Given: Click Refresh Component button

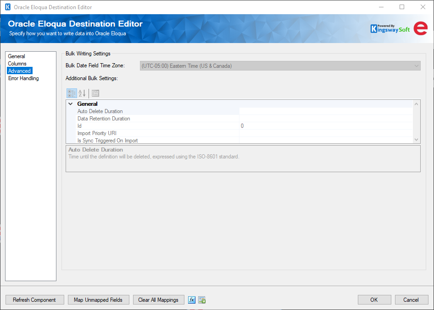Looking at the screenshot, I should coord(34,300).
